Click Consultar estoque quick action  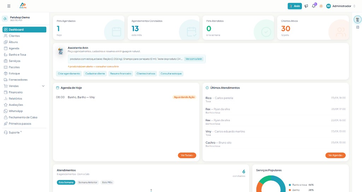pos(171,74)
